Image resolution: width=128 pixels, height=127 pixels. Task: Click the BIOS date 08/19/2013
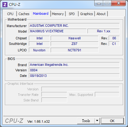click(x=74, y=76)
